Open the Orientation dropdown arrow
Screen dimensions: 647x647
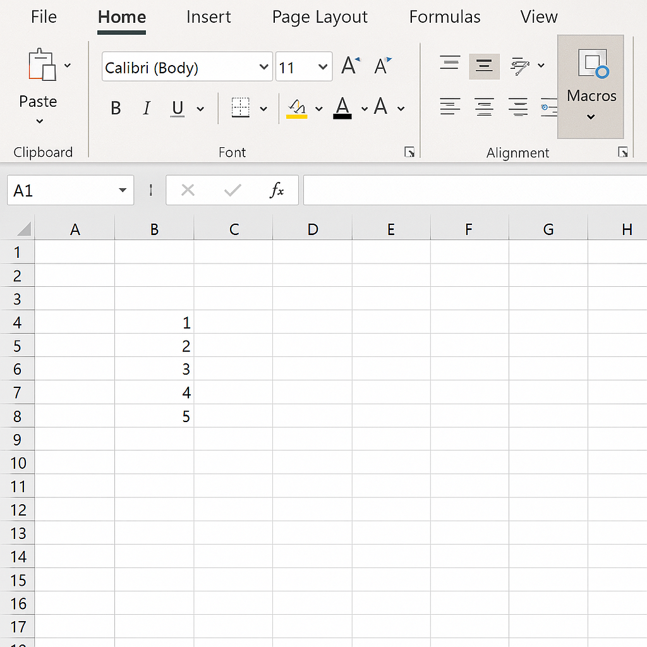click(x=541, y=65)
